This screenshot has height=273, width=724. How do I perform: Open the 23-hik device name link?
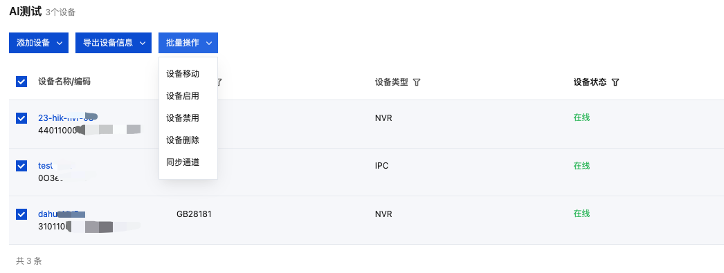[67, 117]
